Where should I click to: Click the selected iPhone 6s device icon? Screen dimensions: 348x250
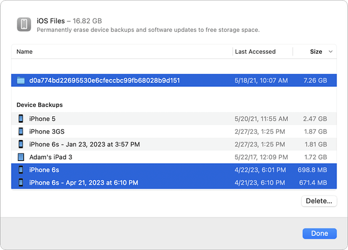(x=21, y=170)
